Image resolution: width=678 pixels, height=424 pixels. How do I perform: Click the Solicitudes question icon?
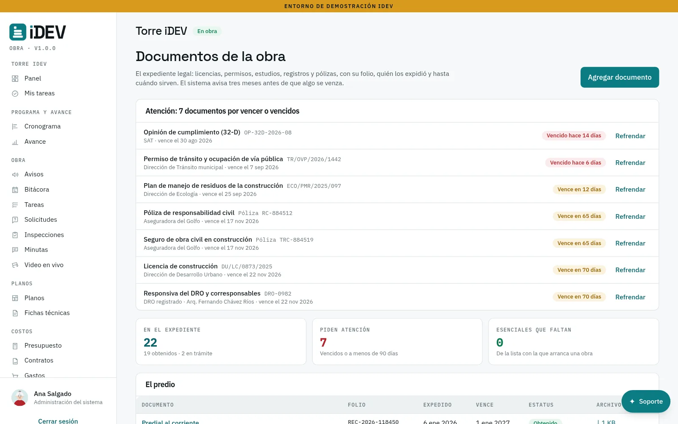[15, 220]
